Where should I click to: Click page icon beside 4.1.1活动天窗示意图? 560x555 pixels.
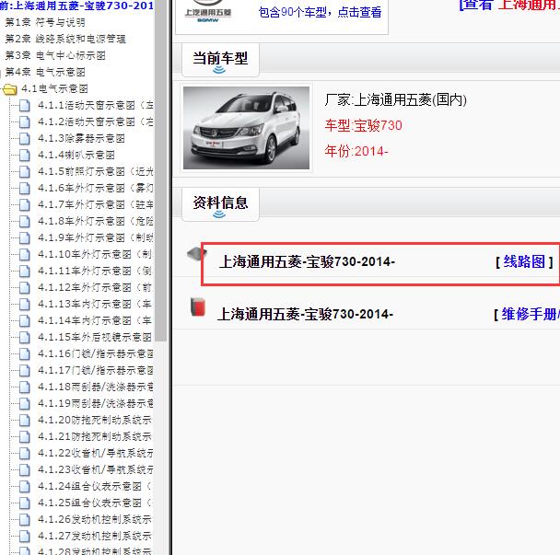pos(24,105)
